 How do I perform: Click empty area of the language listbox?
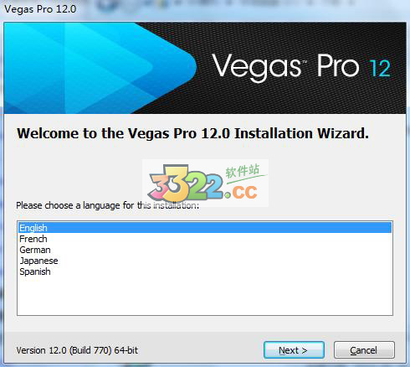pyautogui.click(x=205, y=296)
